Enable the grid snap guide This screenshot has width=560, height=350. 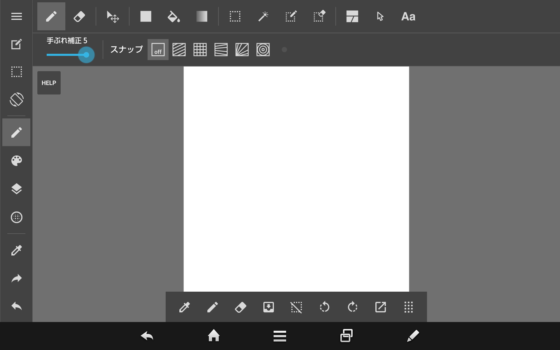point(200,50)
